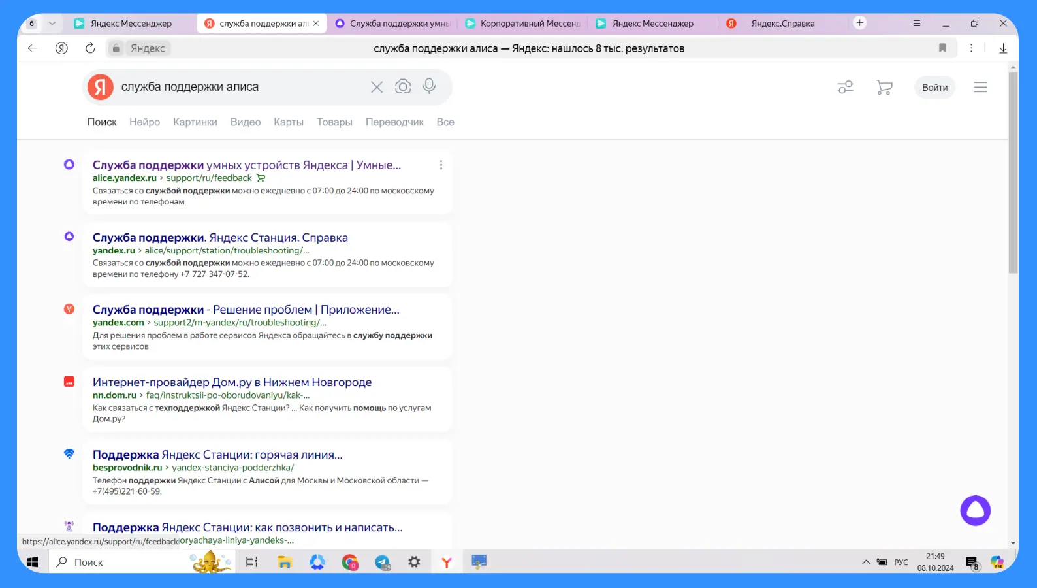
Task: Click the Alice favicon of first result
Action: pos(69,165)
